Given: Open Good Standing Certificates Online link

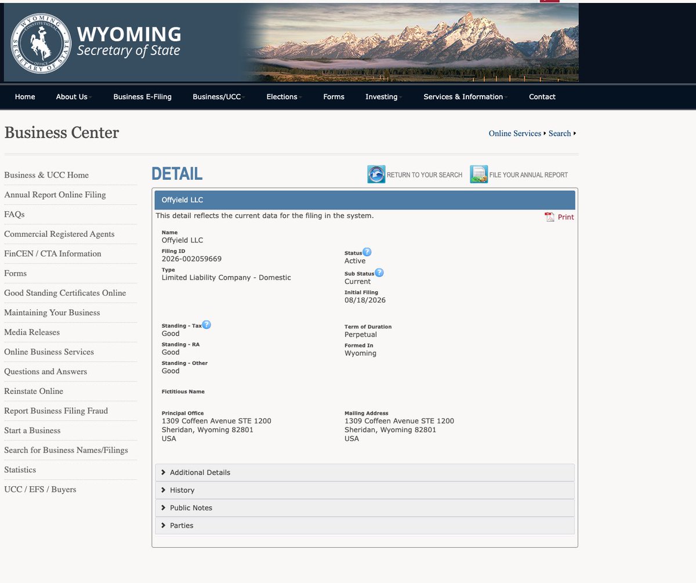Looking at the screenshot, I should pos(65,293).
